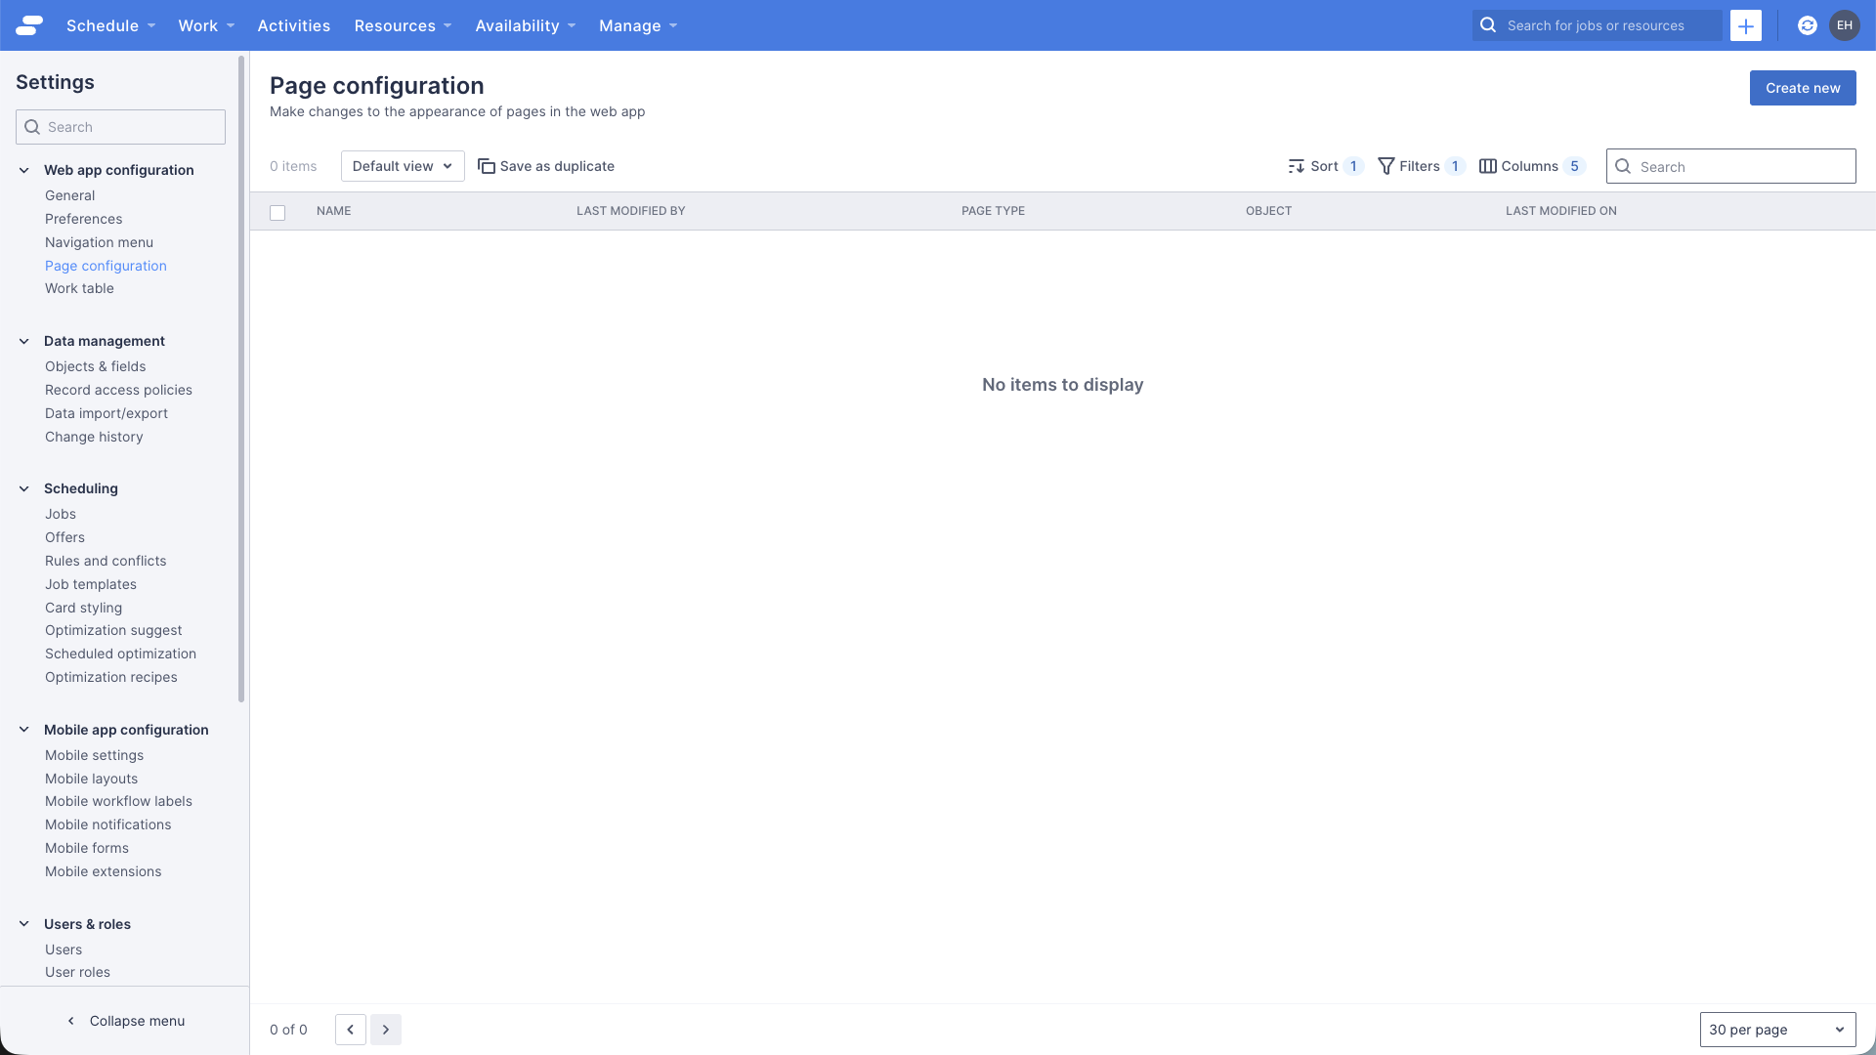Open the Availability menu
Viewport: 1876px width, 1055px height.
(x=518, y=25)
